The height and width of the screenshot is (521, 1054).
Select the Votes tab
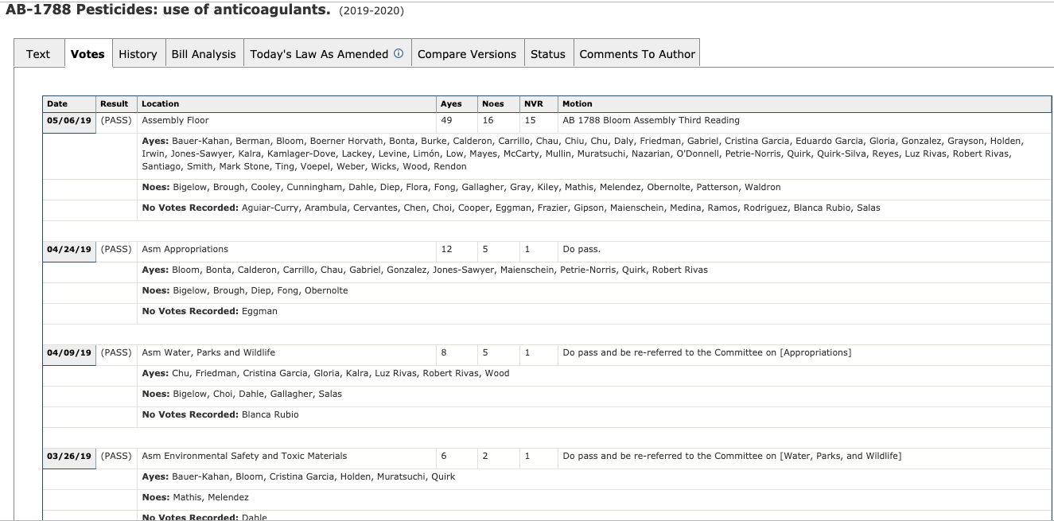coord(88,54)
